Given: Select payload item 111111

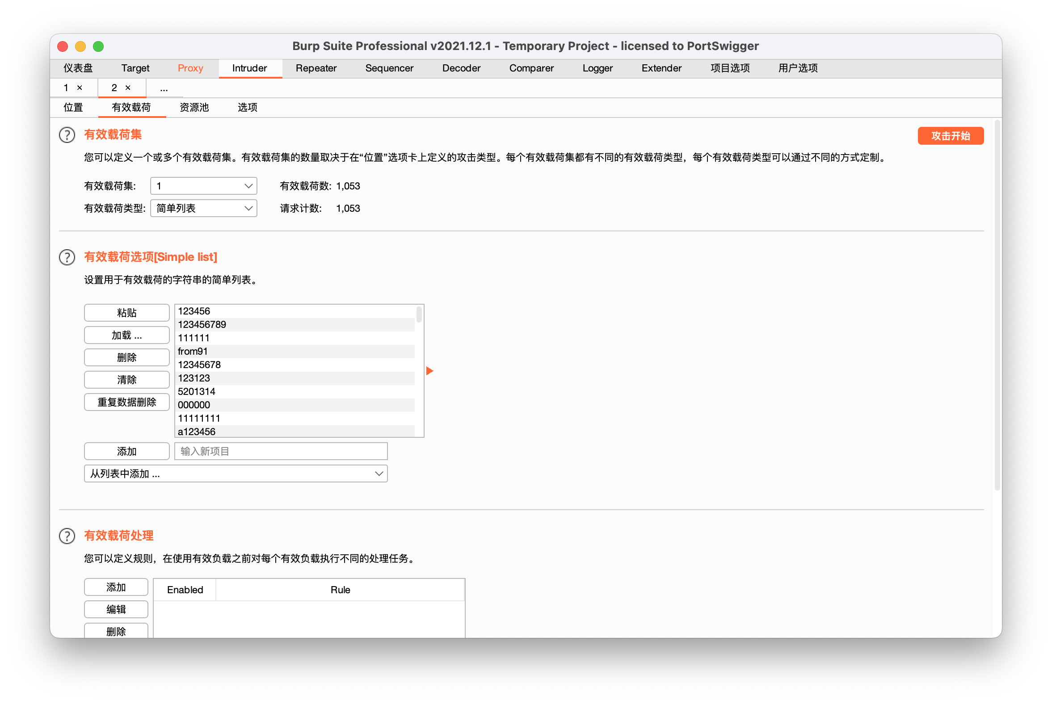Looking at the screenshot, I should 295,338.
